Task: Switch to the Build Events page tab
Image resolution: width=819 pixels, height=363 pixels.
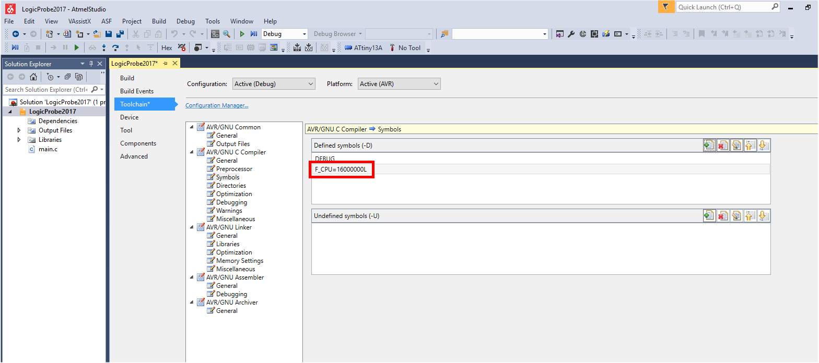Action: coord(137,91)
